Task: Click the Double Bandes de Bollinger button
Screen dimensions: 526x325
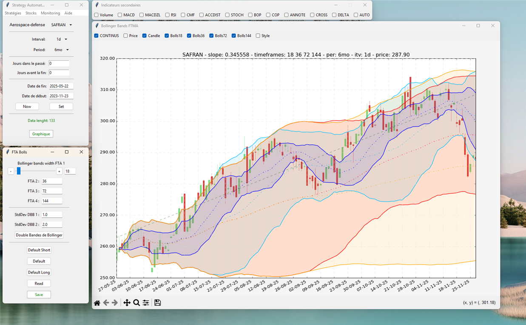Action: pos(39,235)
